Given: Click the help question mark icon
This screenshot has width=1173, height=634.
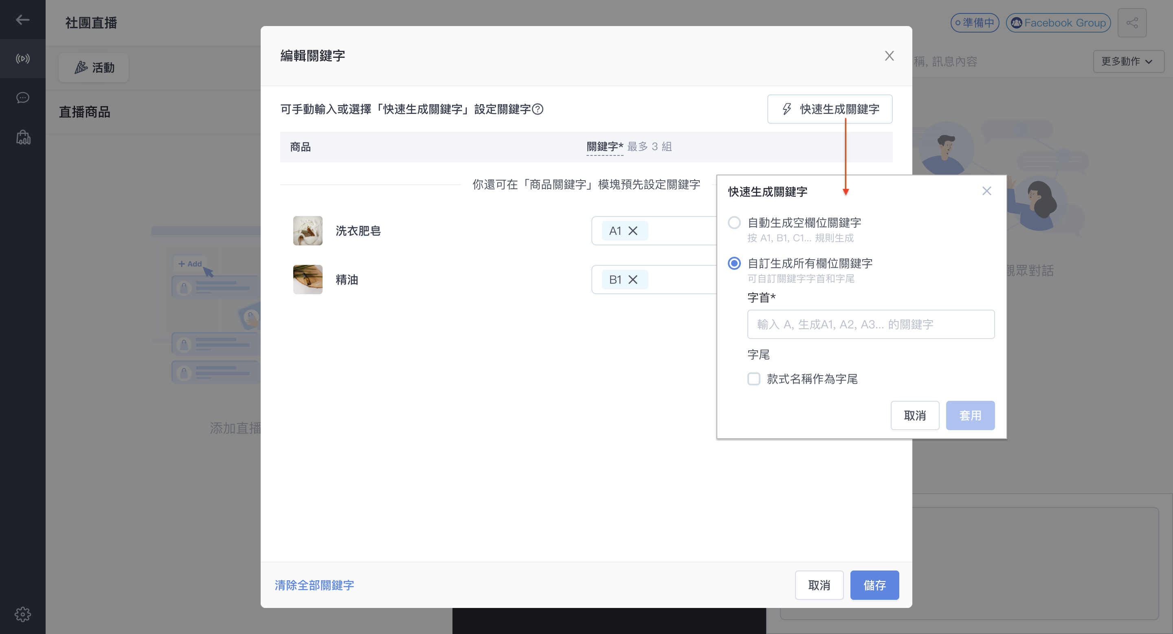Looking at the screenshot, I should [x=537, y=109].
